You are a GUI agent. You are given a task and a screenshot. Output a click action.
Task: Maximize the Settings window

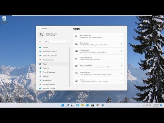pyautogui.click(x=119, y=27)
